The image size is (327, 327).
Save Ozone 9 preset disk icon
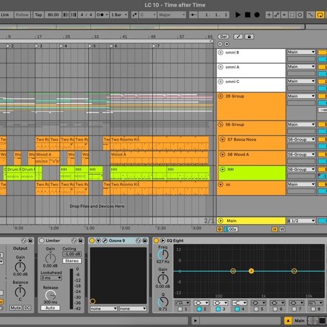[145, 241]
